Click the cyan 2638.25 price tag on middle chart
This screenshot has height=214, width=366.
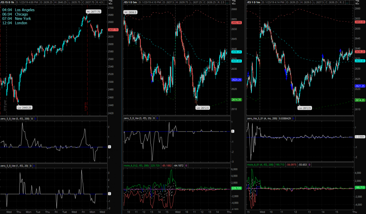point(237,51)
